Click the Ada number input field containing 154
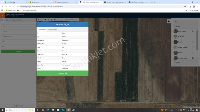The width and height of the screenshot is (200, 112). (18, 41)
